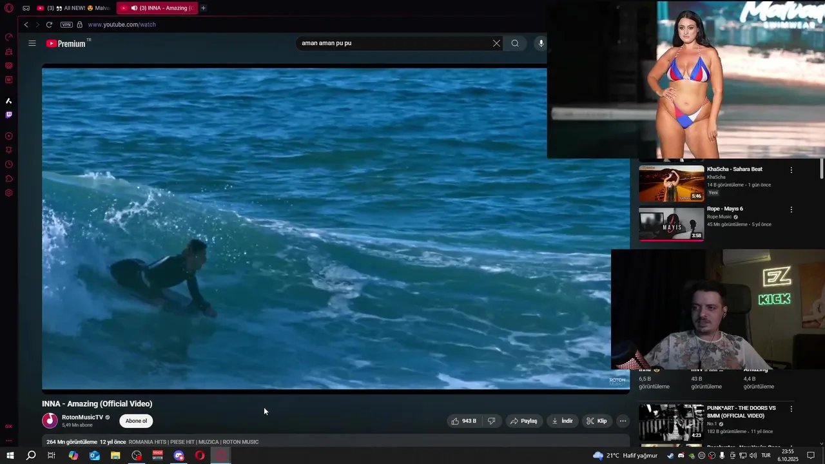Go forward to the next page
Image resolution: width=825 pixels, height=464 pixels.
coord(37,24)
